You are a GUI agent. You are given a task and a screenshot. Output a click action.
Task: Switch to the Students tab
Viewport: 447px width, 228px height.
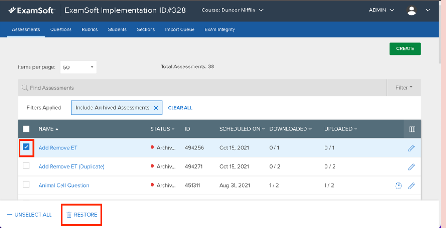coord(117,29)
